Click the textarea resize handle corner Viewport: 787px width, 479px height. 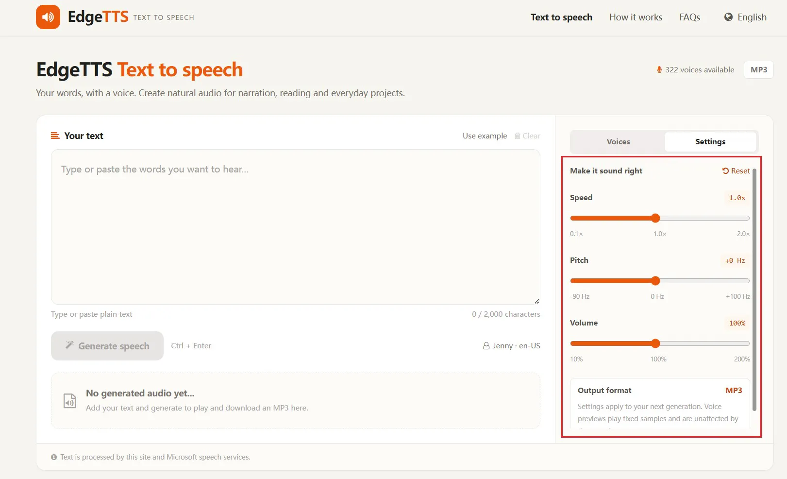[x=536, y=301]
